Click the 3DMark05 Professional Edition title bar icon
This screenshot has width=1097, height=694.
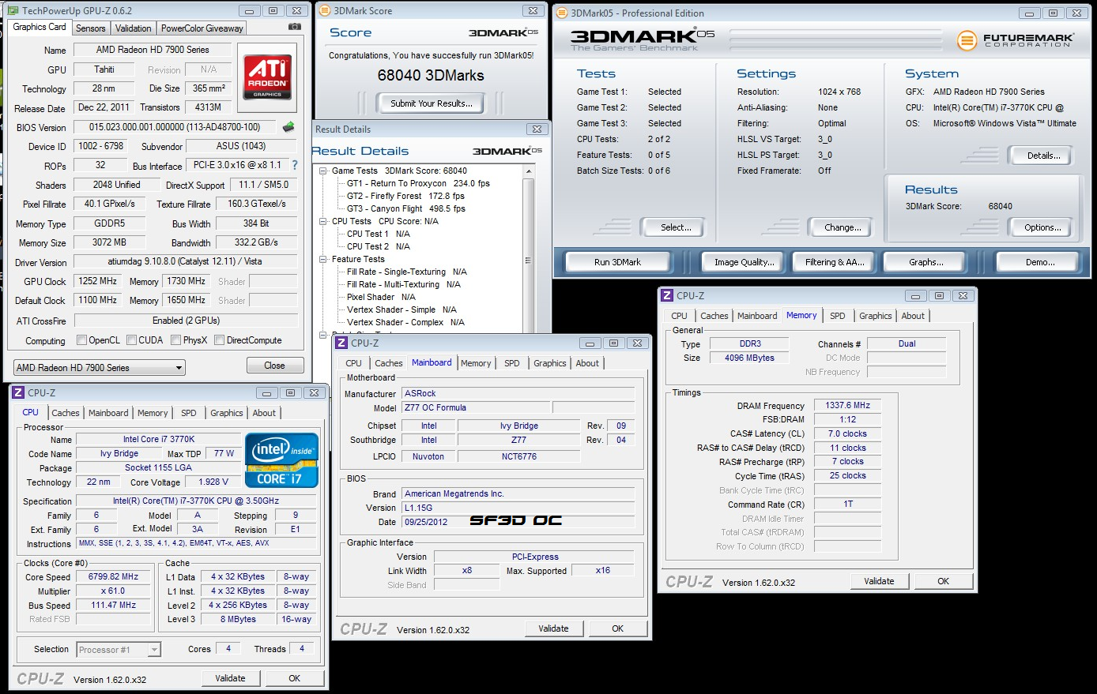coord(563,13)
